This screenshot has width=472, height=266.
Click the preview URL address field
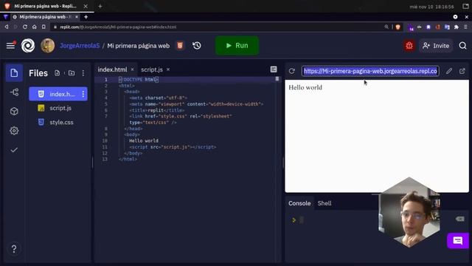coord(370,71)
